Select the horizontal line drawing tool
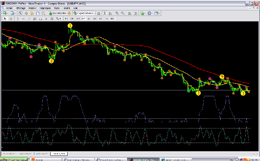 [23, 19]
